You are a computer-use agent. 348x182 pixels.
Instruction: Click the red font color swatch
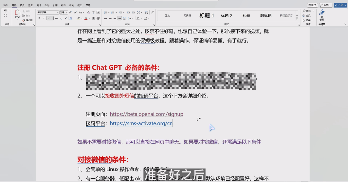(x=86, y=18)
